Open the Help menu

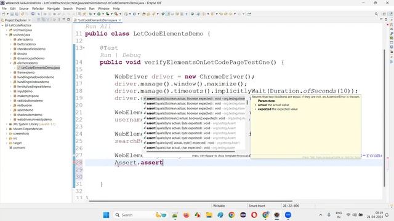tap(116, 9)
